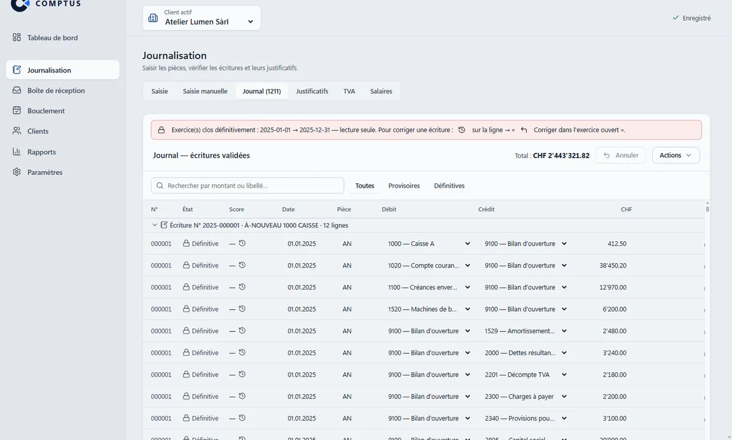Click the Débit column header
Viewport: 732px width, 440px height.
[389, 209]
